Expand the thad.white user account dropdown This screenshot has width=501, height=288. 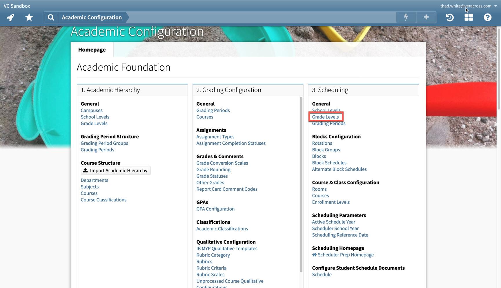pyautogui.click(x=468, y=6)
